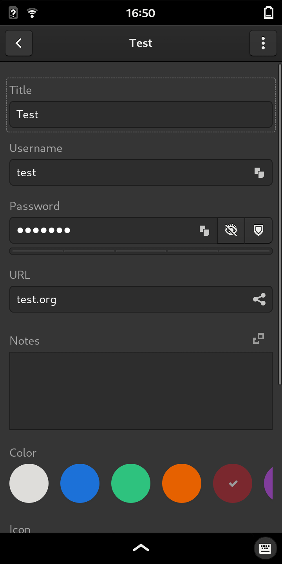The width and height of the screenshot is (282, 564).
Task: Set entry color to orange
Action: coord(182,483)
